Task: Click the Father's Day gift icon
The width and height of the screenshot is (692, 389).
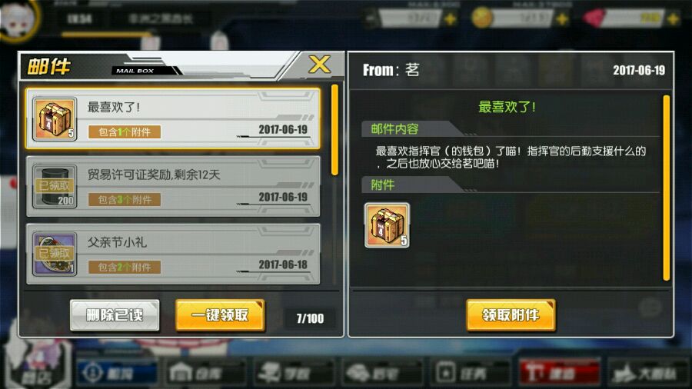Action: point(55,254)
